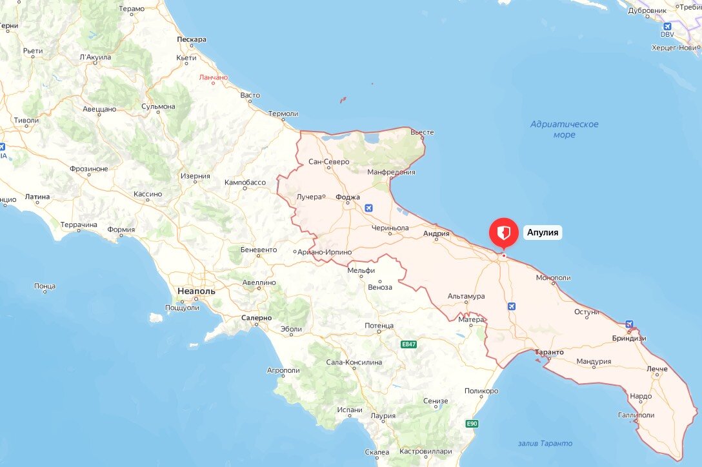This screenshot has height=467, width=702.
Task: Click the Bari airport icon near Altamura
Action: pos(512,306)
